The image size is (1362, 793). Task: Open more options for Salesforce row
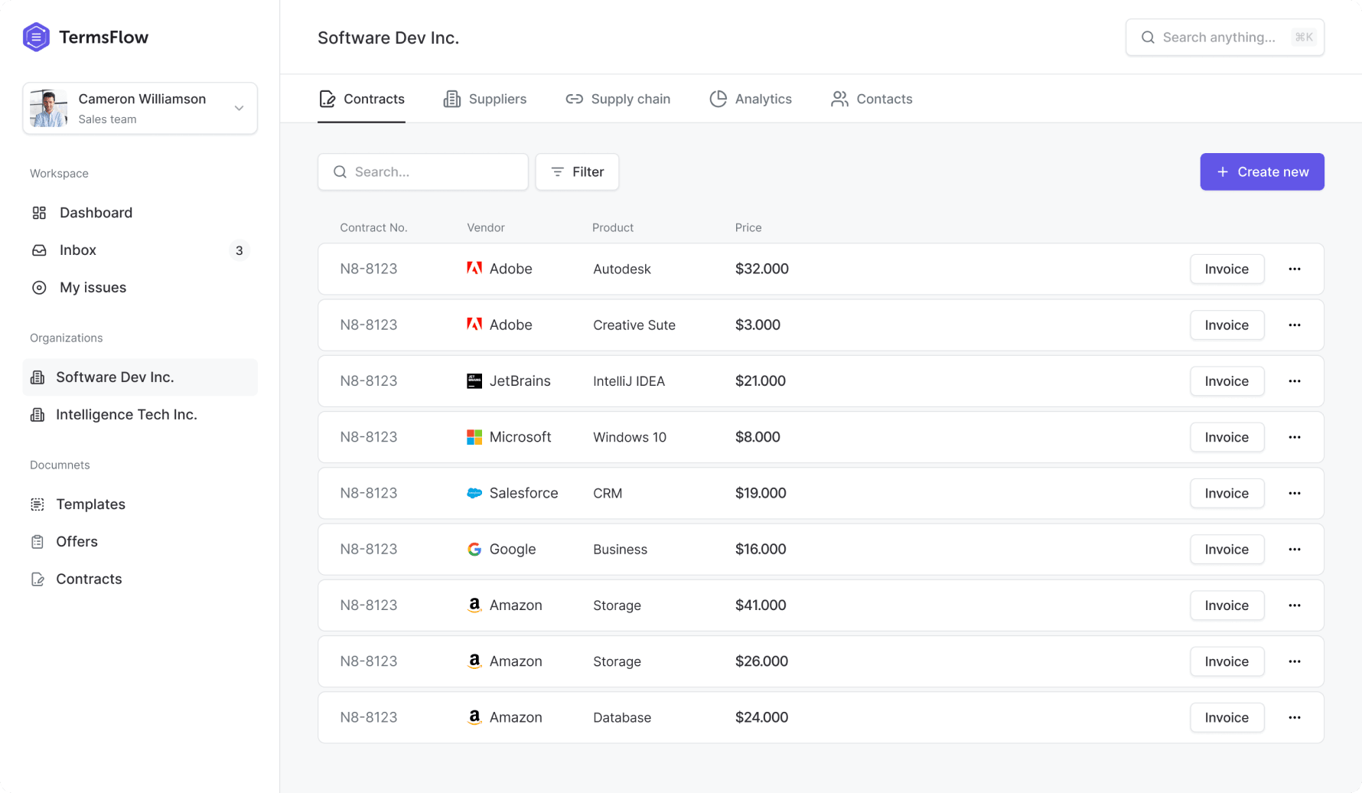tap(1294, 494)
